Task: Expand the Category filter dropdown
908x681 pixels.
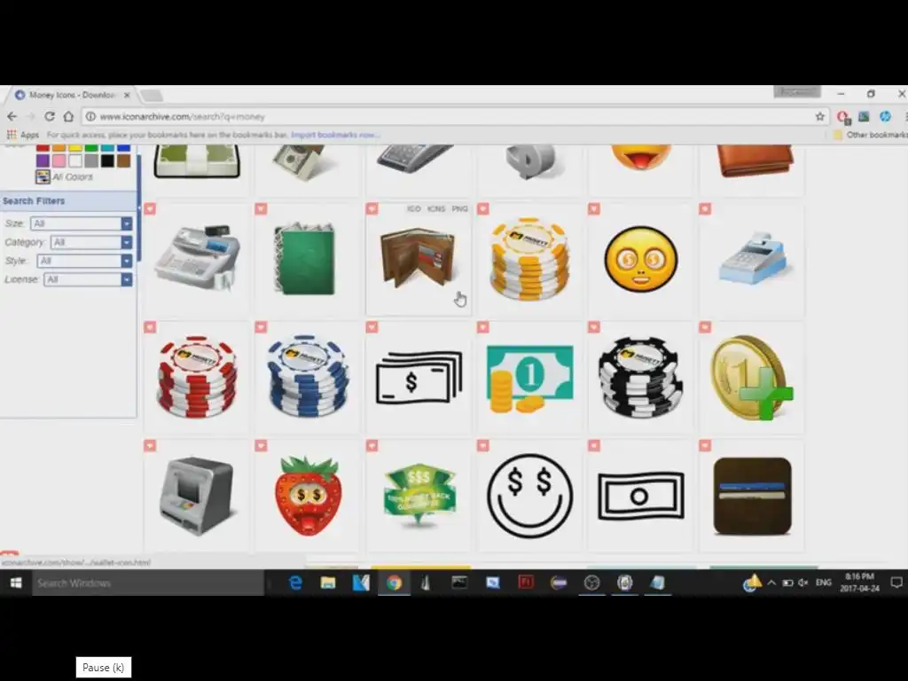Action: point(127,242)
